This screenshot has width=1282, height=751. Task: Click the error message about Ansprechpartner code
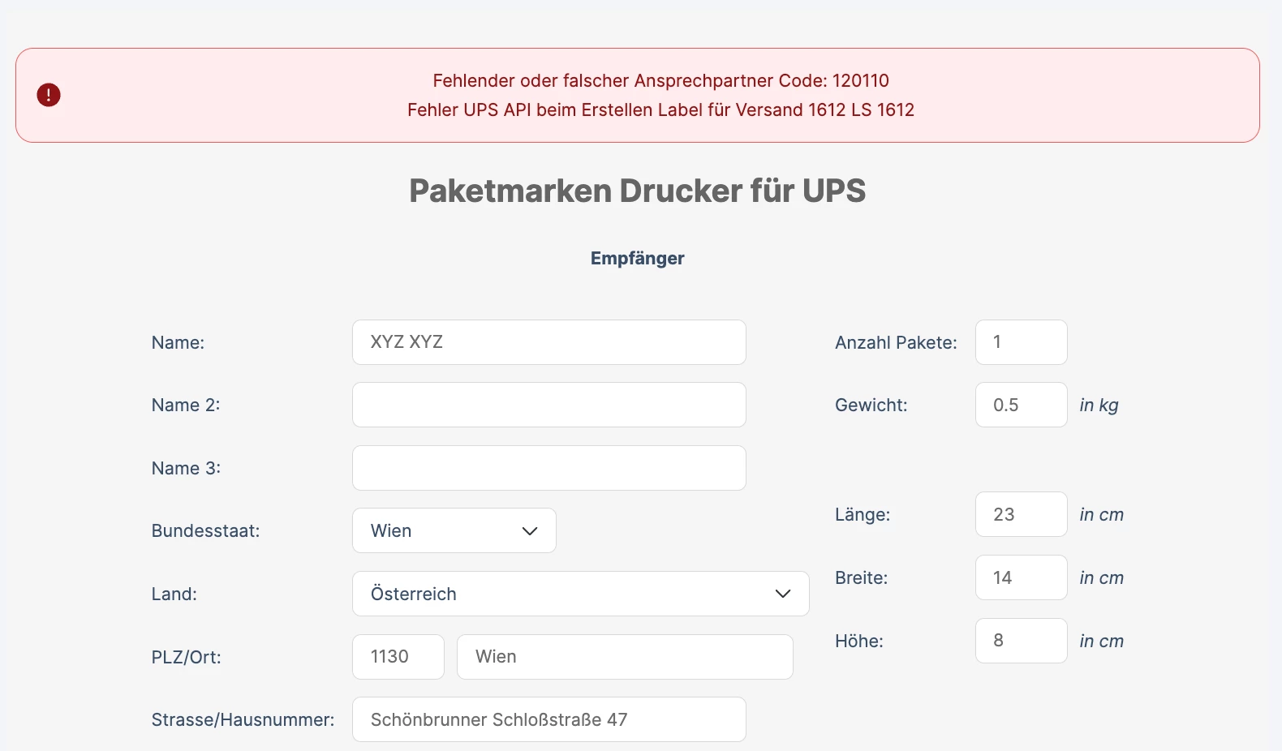661,80
